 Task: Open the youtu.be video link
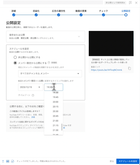point(106,70)
